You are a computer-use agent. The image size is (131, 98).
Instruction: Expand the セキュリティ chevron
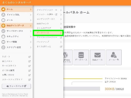point(31,37)
